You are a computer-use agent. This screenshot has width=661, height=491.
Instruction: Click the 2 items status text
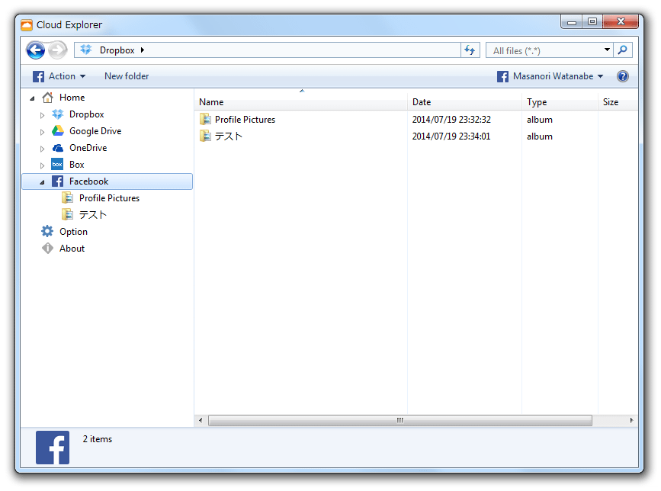tap(98, 438)
